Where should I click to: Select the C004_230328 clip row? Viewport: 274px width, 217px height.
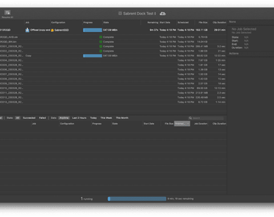coord(113,61)
